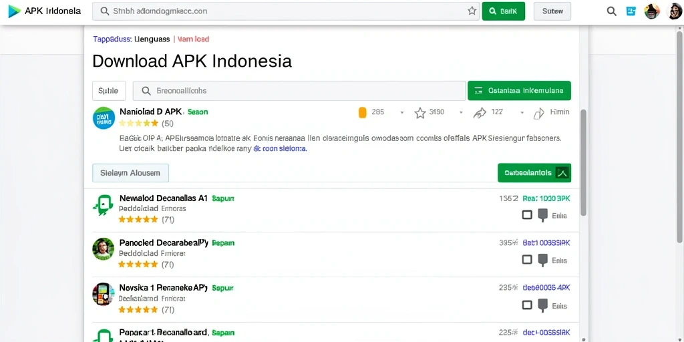Open the rightmost profile avatar

675,11
